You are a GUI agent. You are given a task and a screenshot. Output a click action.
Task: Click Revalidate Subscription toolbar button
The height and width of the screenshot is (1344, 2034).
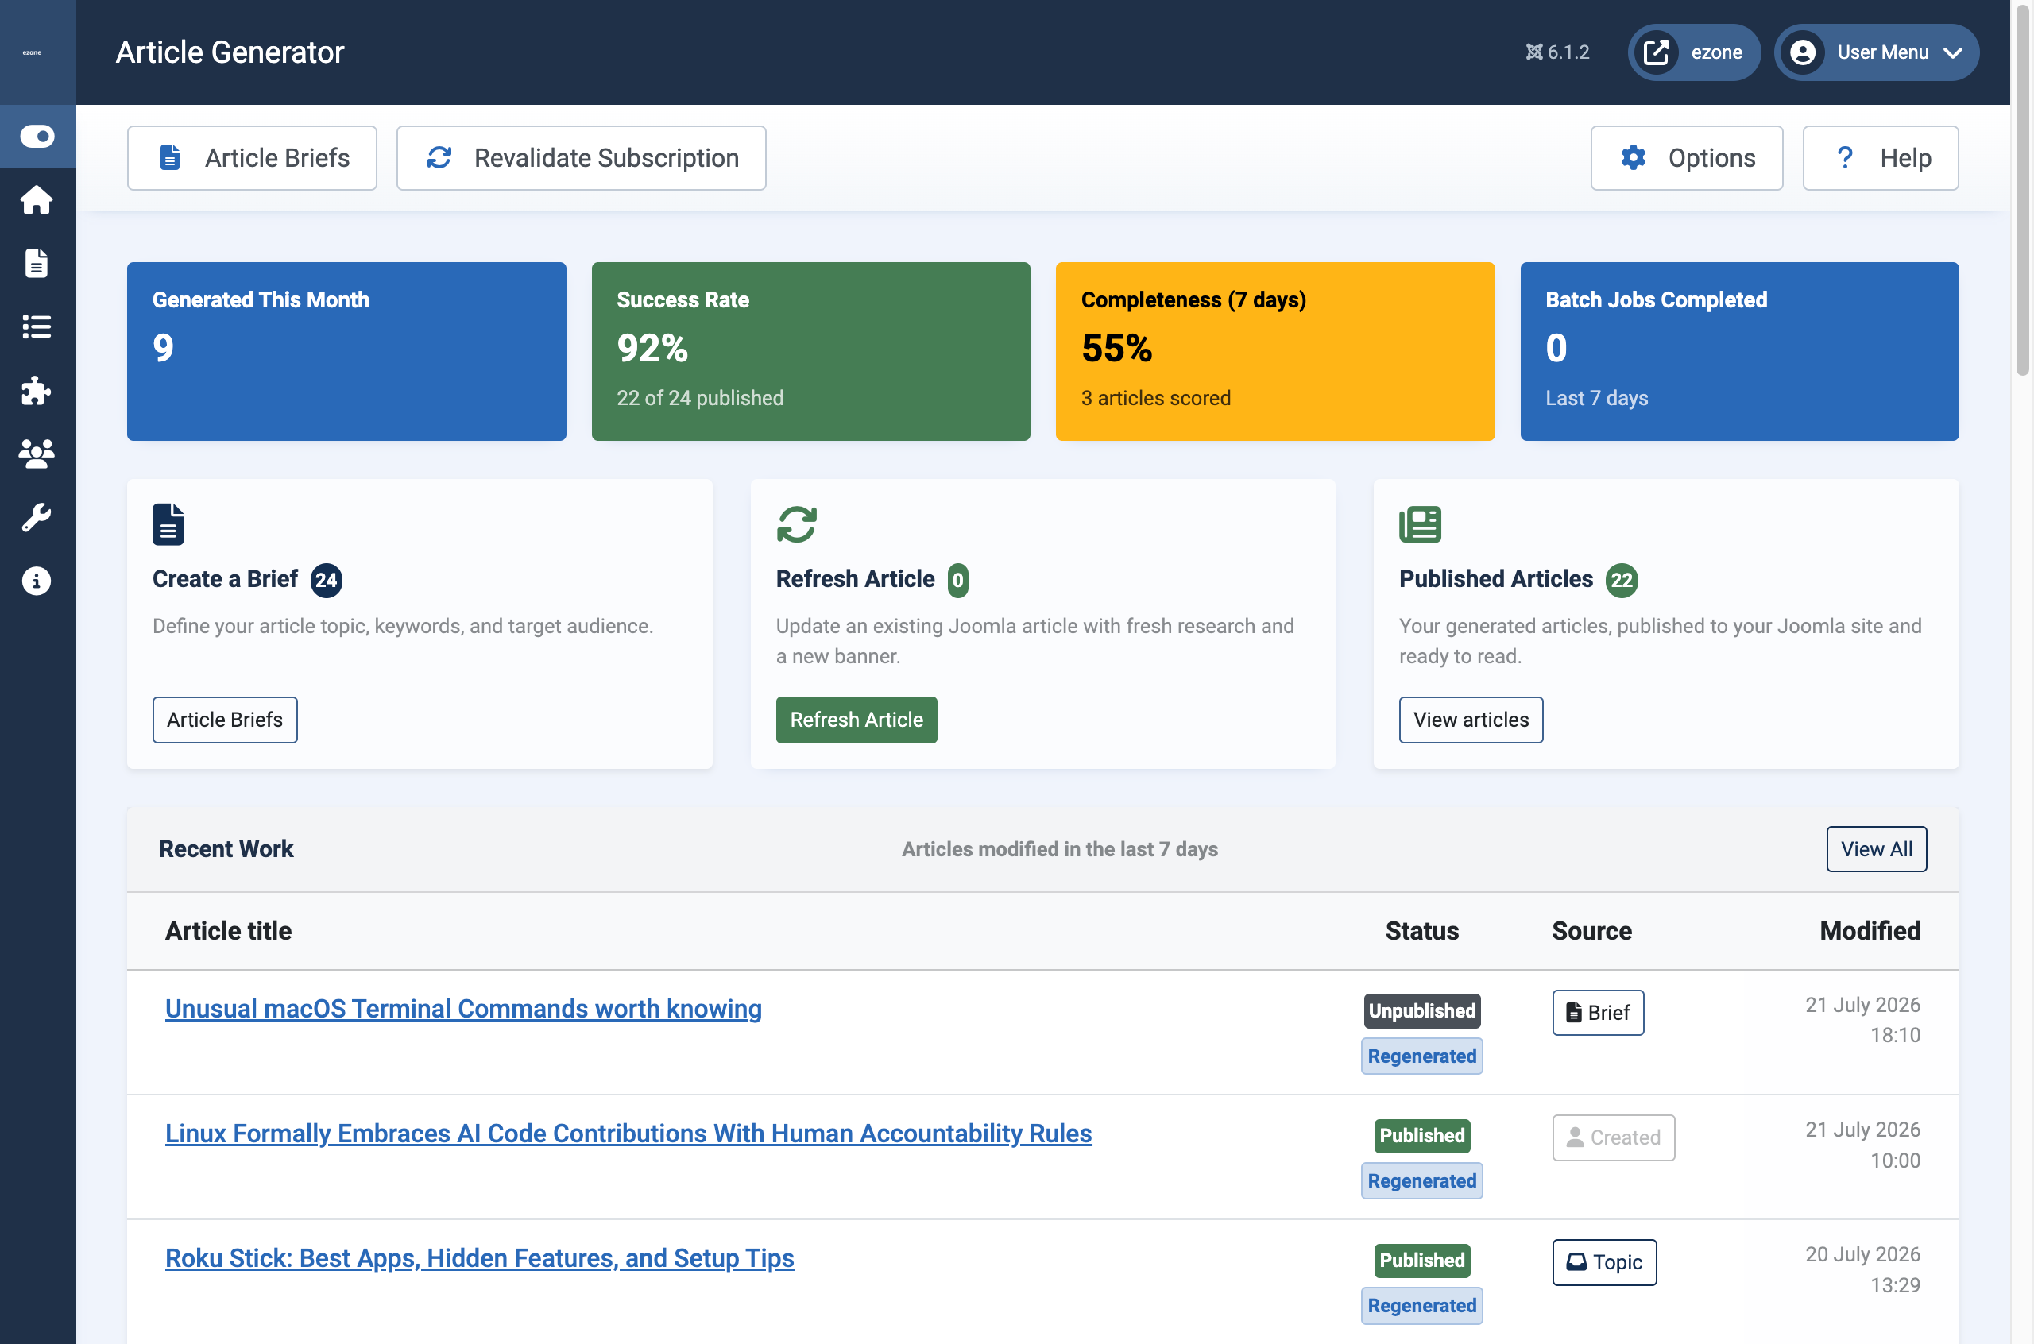coord(581,158)
